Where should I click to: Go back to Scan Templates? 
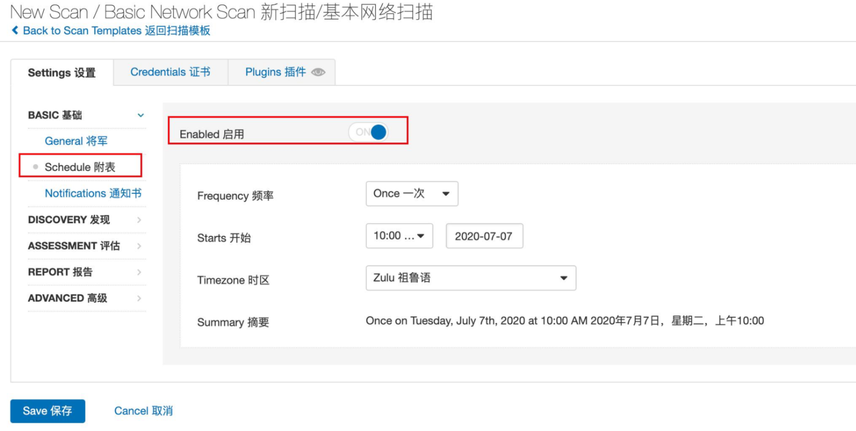coord(116,31)
